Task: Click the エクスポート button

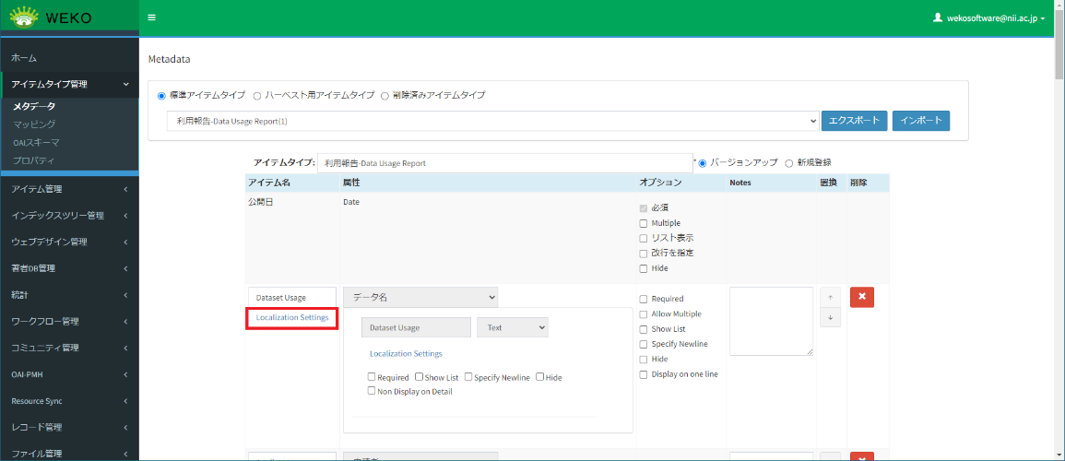Action: (854, 121)
